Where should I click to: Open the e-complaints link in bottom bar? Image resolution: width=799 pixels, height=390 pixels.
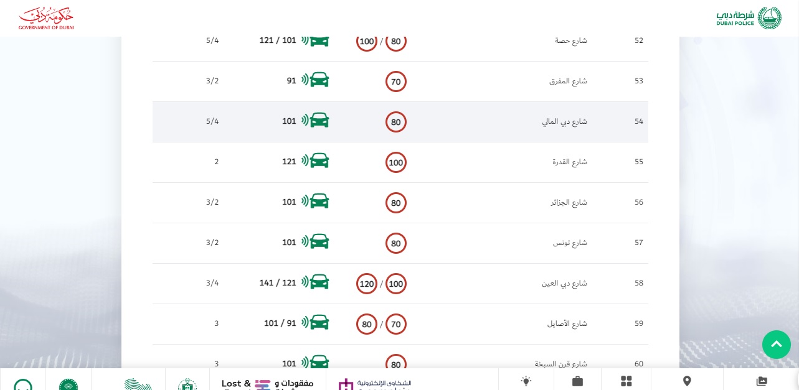coord(375,383)
